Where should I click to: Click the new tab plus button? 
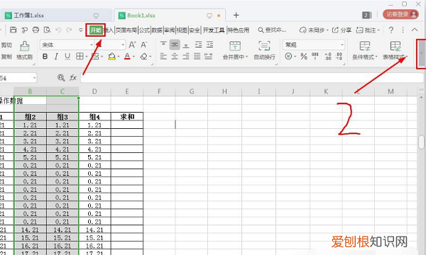coord(236,15)
